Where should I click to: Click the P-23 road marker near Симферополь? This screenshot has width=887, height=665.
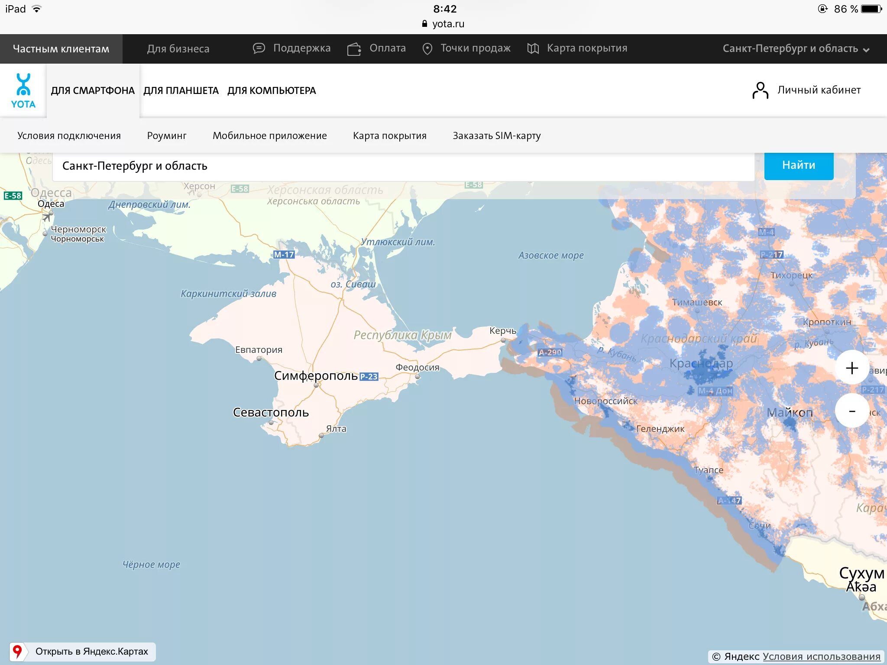point(369,377)
